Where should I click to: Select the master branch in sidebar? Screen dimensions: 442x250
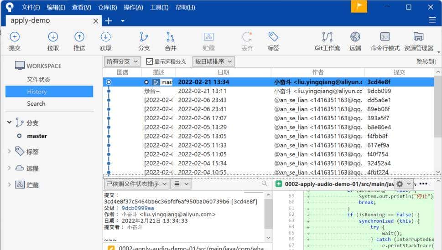[x=37, y=136]
